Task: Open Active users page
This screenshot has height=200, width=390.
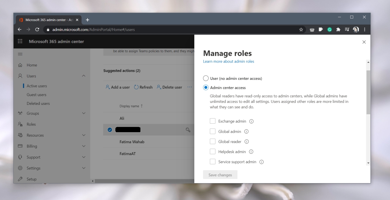Action: tap(37, 86)
